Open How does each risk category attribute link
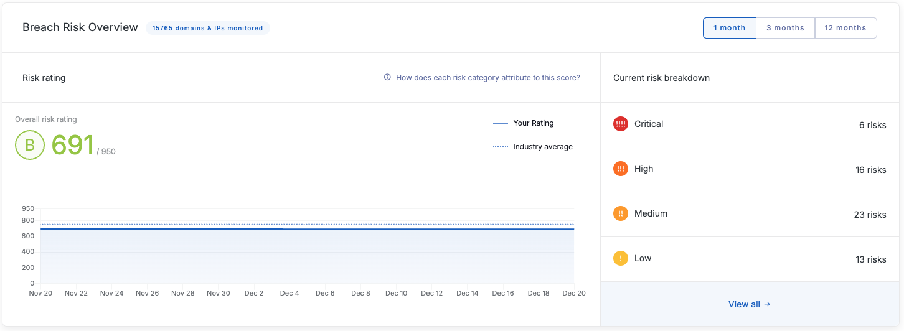Viewport: 904px width, 331px height. [x=487, y=78]
